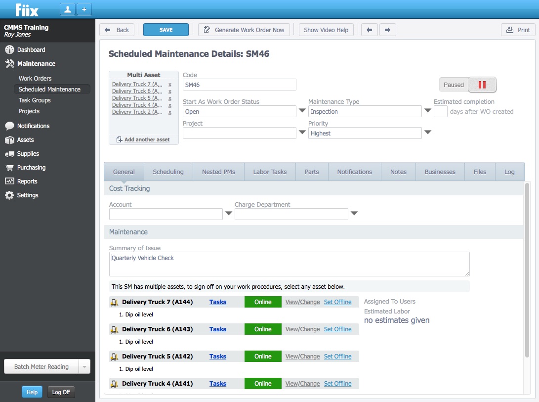539x402 pixels.
Task: Toggle Online status for Delivery Truck 4
Action: [263, 383]
